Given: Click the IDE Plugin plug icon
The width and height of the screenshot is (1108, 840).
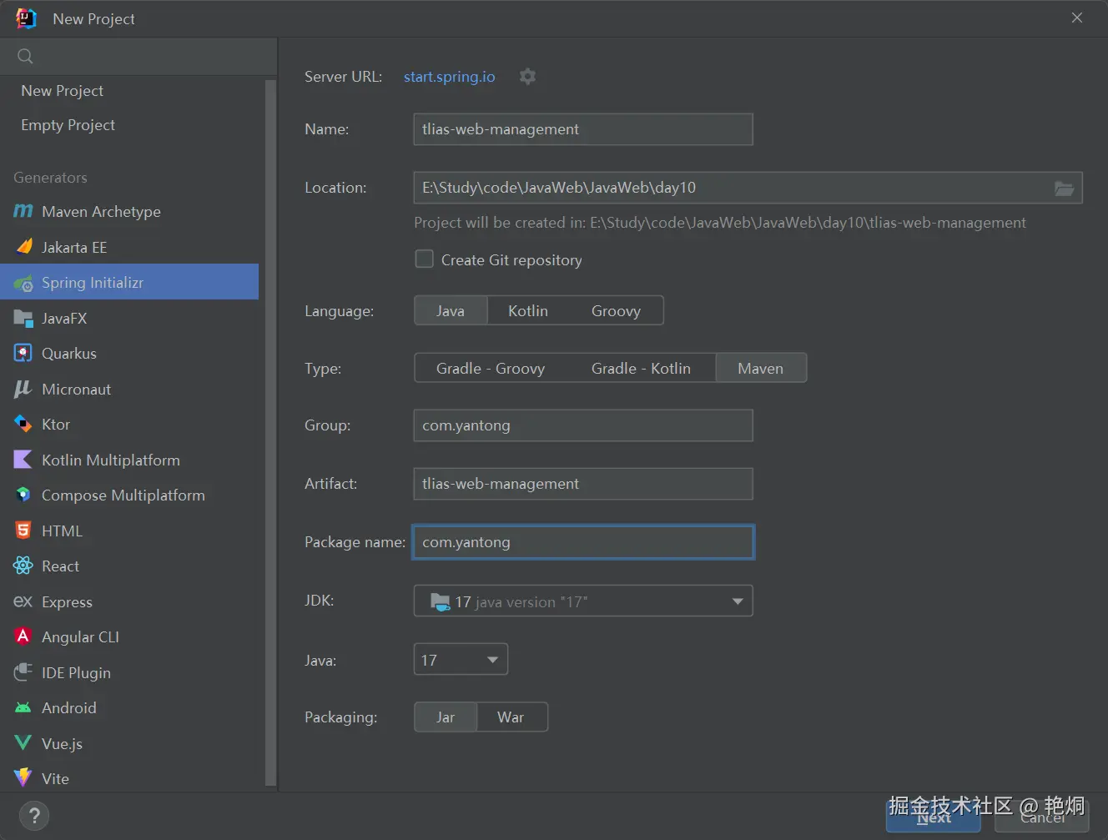Looking at the screenshot, I should [x=23, y=672].
